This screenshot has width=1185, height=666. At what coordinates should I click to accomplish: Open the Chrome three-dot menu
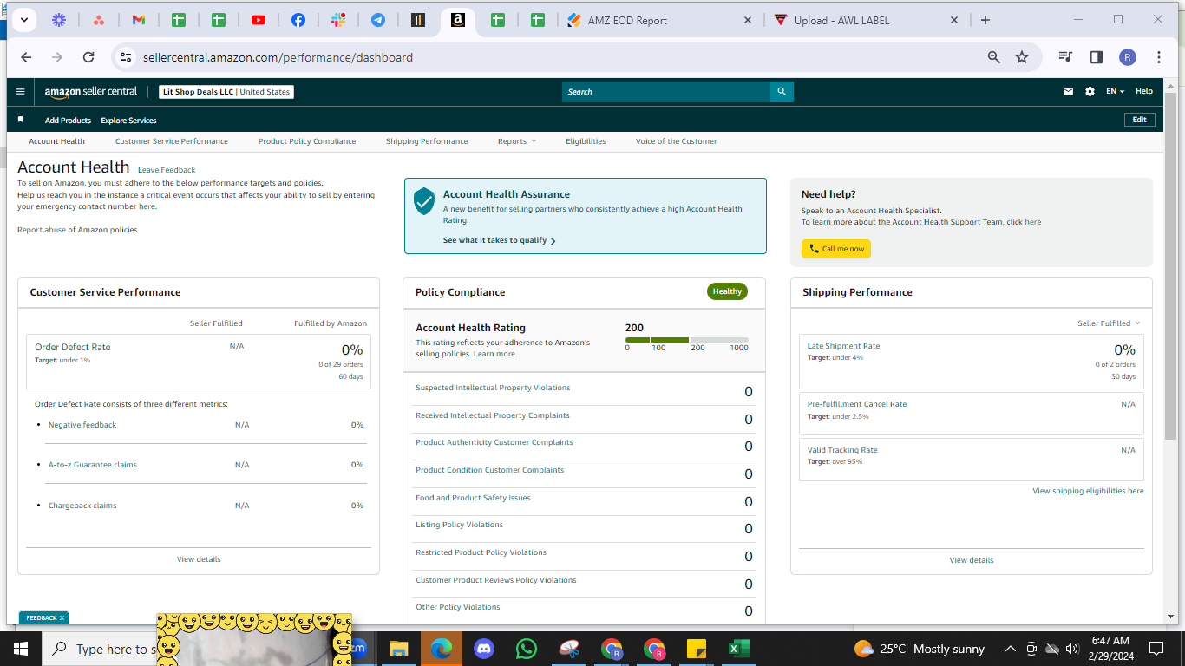point(1159,57)
